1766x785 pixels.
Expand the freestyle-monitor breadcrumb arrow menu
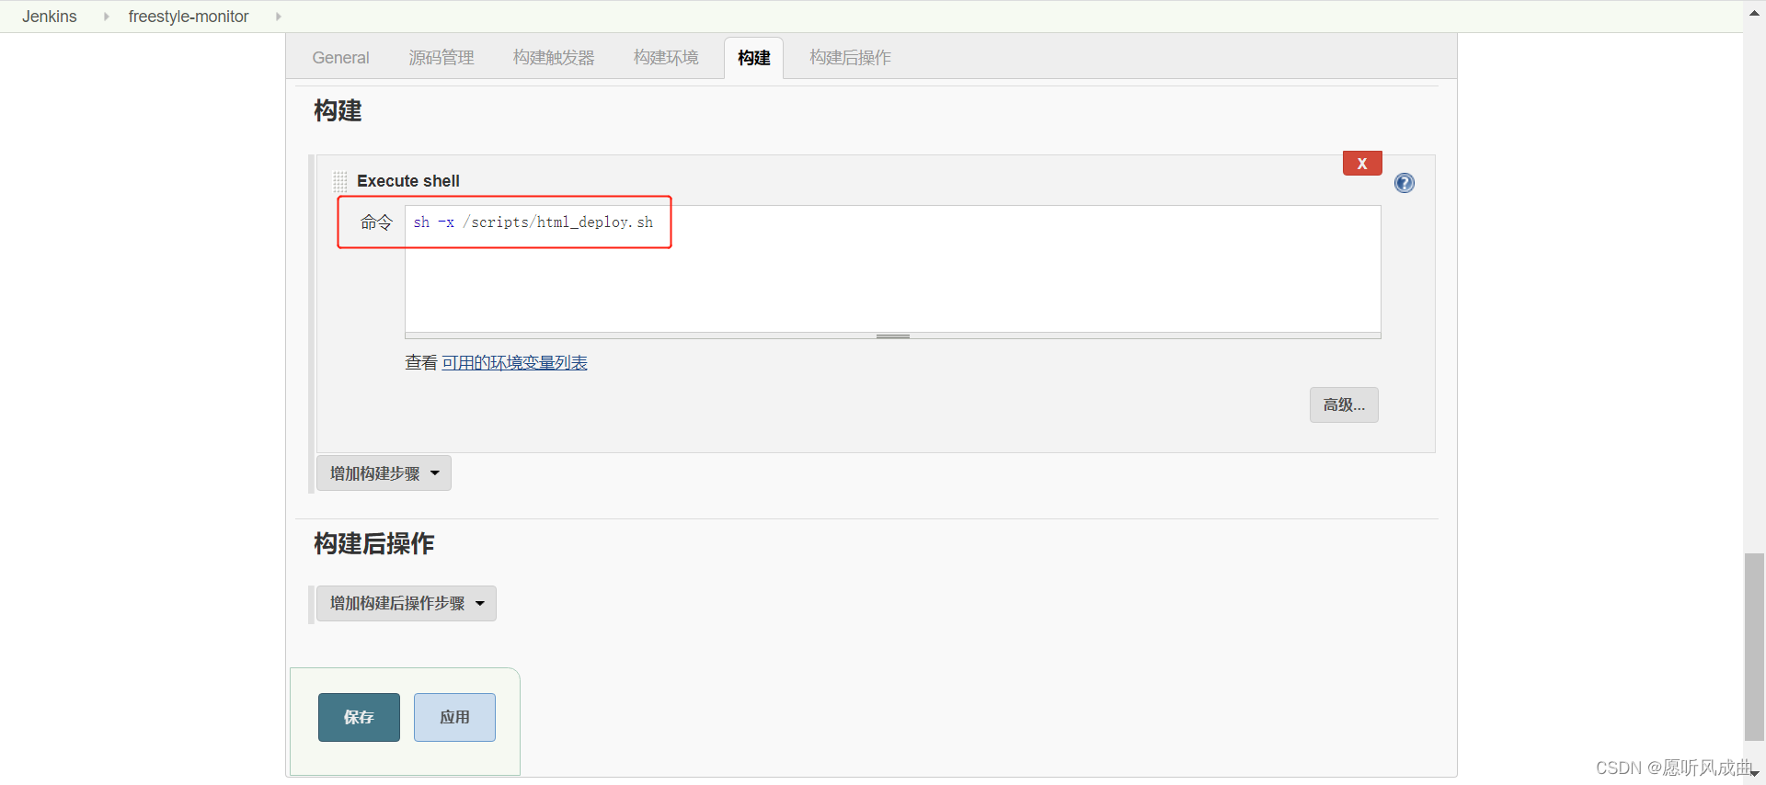click(x=278, y=17)
